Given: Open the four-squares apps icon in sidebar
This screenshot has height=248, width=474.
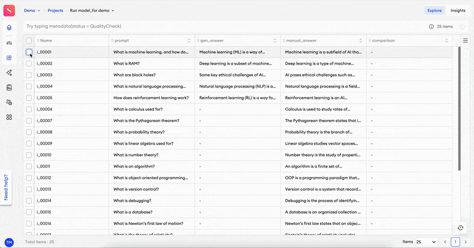Looking at the screenshot, I should tap(9, 117).
